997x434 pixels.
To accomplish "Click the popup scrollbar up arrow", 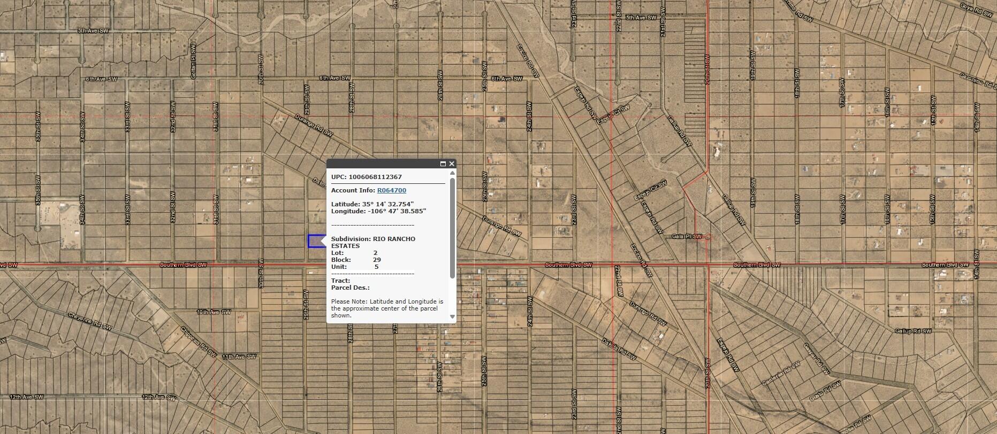I will (x=452, y=173).
